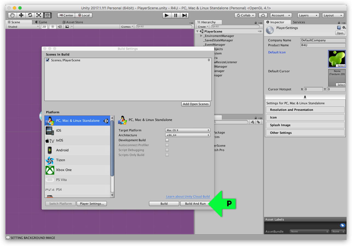
Task: Lock the Inspector panel padlock icon
Action: click(339, 23)
